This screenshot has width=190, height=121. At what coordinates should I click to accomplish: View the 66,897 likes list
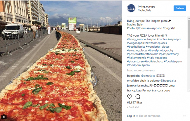[x=135, y=103]
